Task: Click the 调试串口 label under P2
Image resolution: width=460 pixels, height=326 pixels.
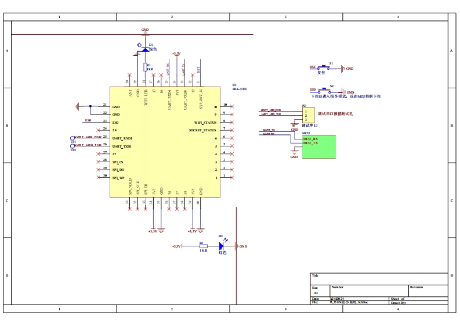Action: (x=310, y=125)
